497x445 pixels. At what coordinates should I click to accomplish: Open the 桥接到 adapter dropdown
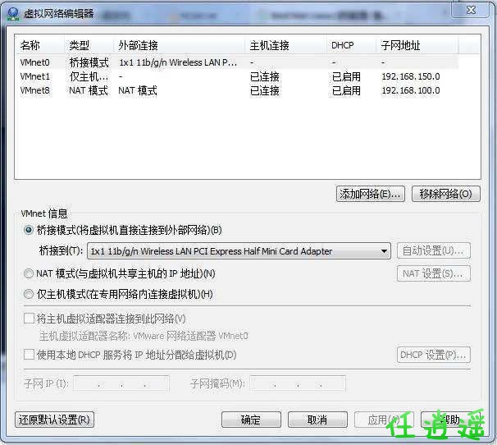(239, 251)
